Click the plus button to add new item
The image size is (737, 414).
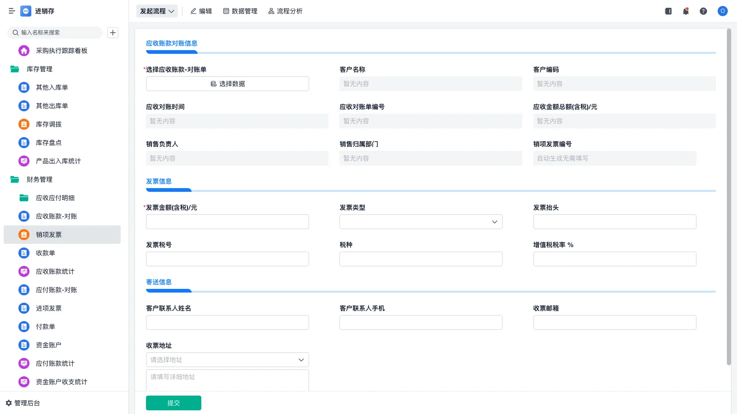tap(113, 33)
